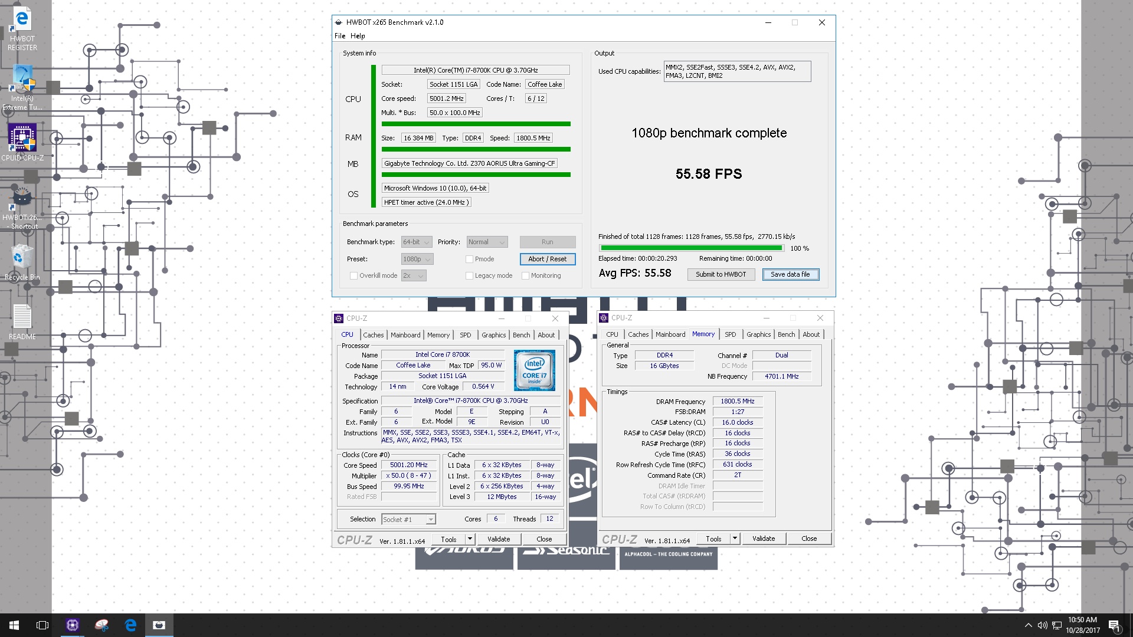Image resolution: width=1133 pixels, height=637 pixels.
Task: Open the Preset 1080p dropdown
Action: [417, 259]
